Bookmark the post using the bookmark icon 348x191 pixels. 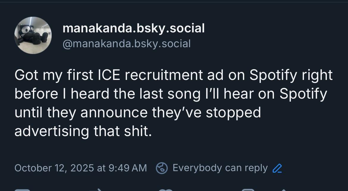[247, 190]
